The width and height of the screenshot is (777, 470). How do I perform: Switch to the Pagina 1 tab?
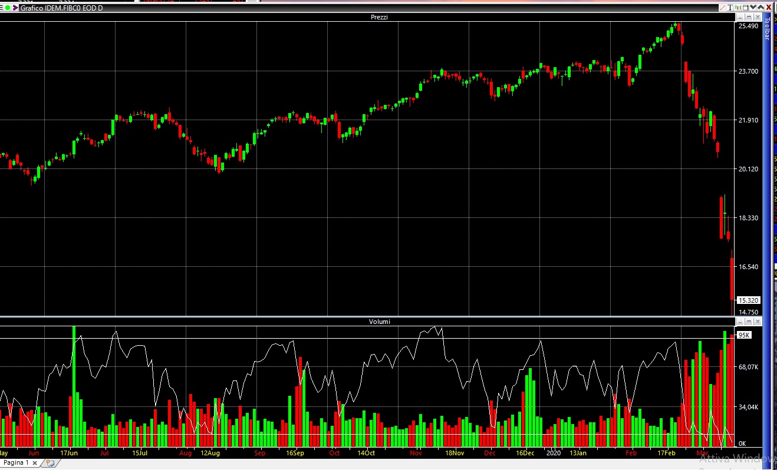coord(16,463)
